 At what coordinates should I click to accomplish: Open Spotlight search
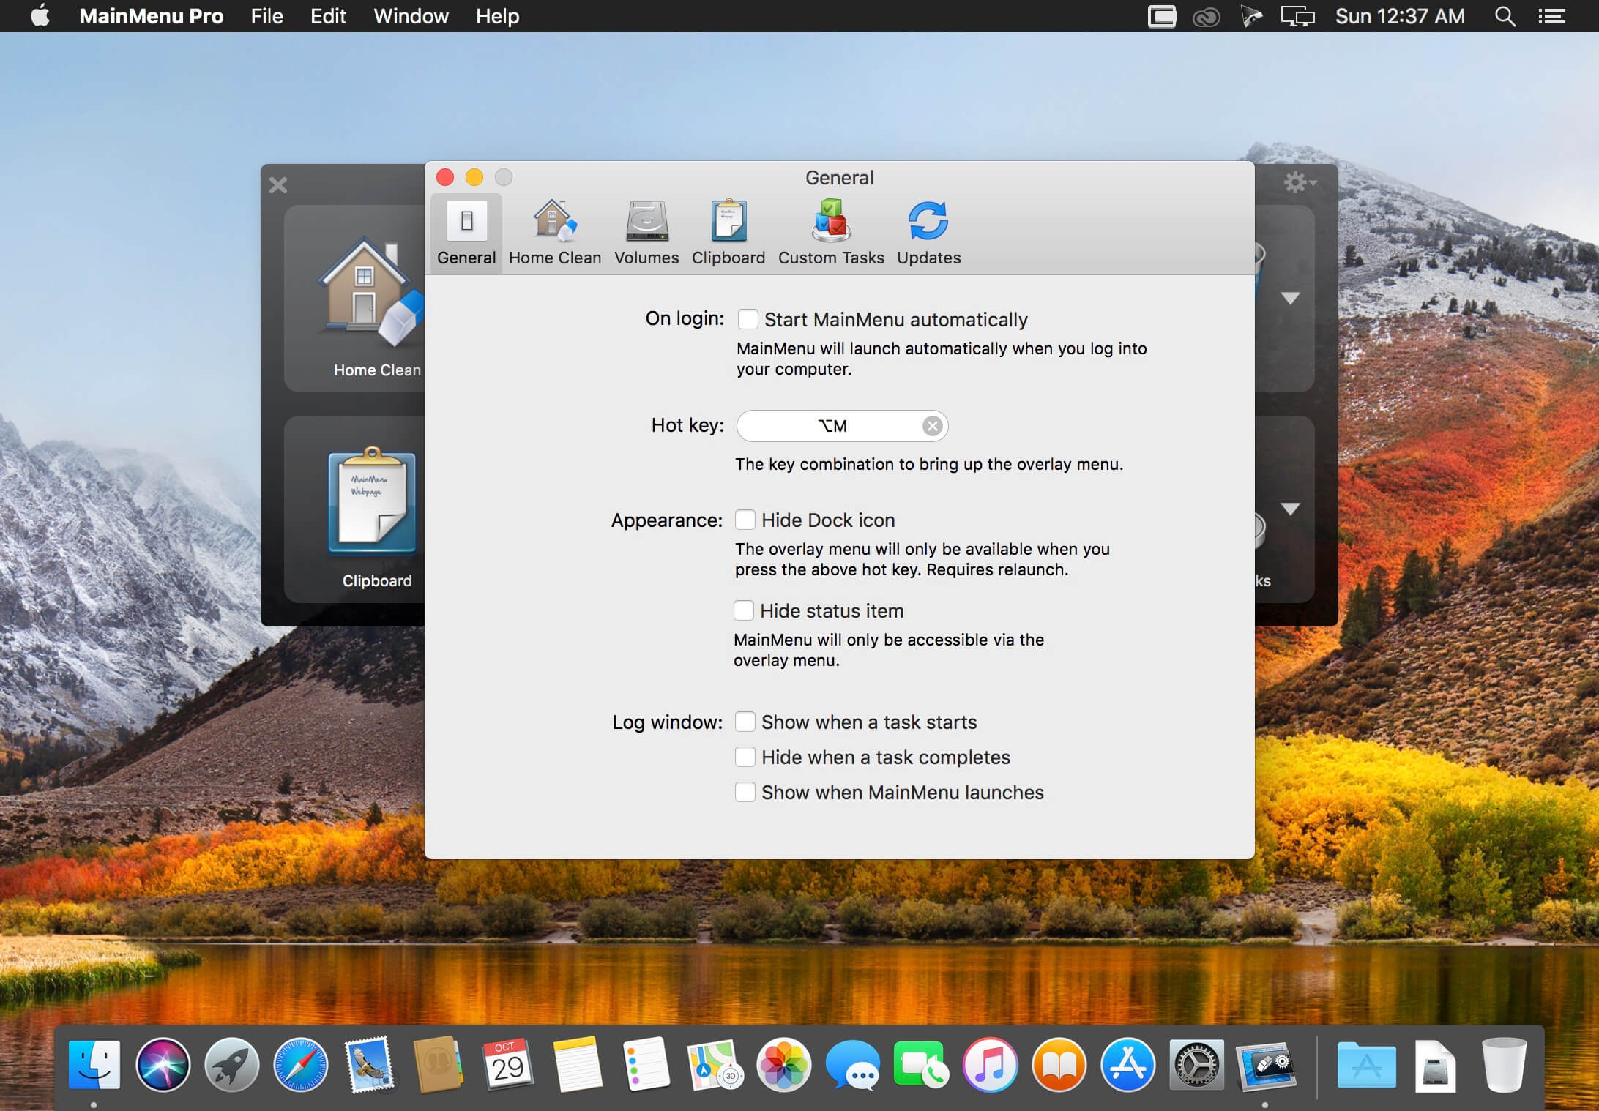click(x=1505, y=16)
